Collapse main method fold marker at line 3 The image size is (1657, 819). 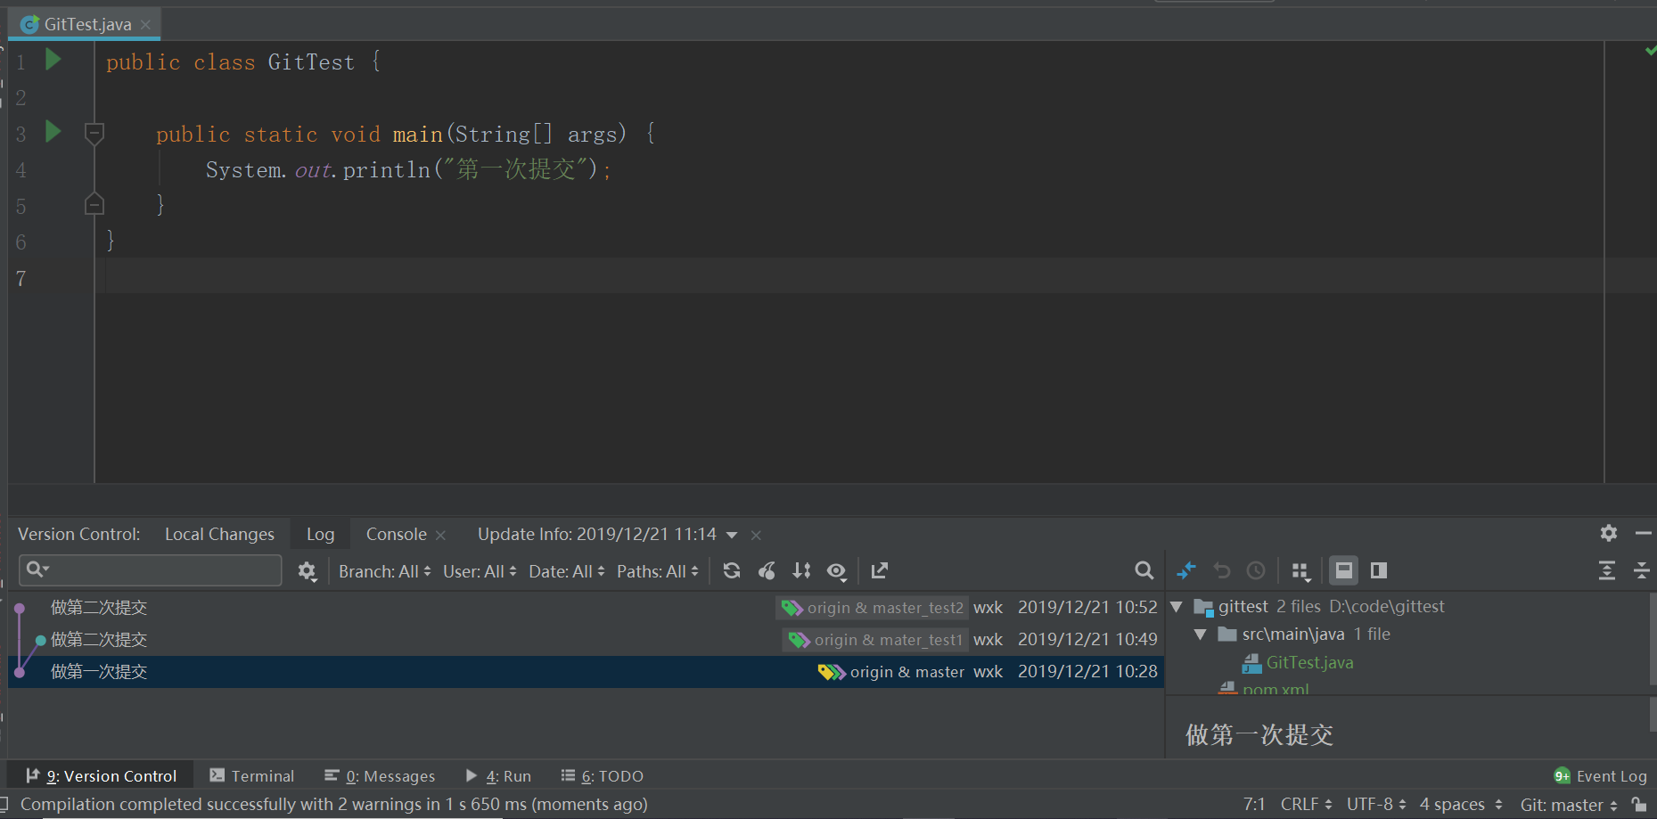click(x=94, y=134)
